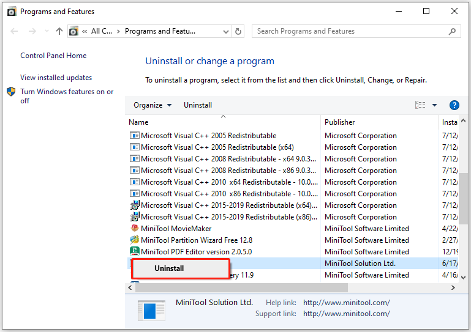Image resolution: width=471 pixels, height=332 pixels.
Task: Click MiniTool Solution Ltd. publisher cell
Action: 360,264
